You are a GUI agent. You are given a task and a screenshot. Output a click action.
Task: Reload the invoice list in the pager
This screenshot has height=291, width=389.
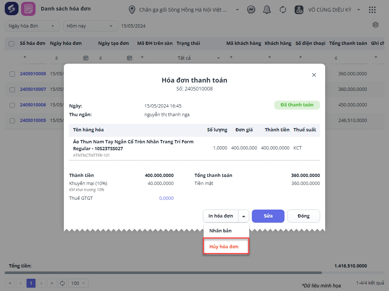(x=62, y=283)
